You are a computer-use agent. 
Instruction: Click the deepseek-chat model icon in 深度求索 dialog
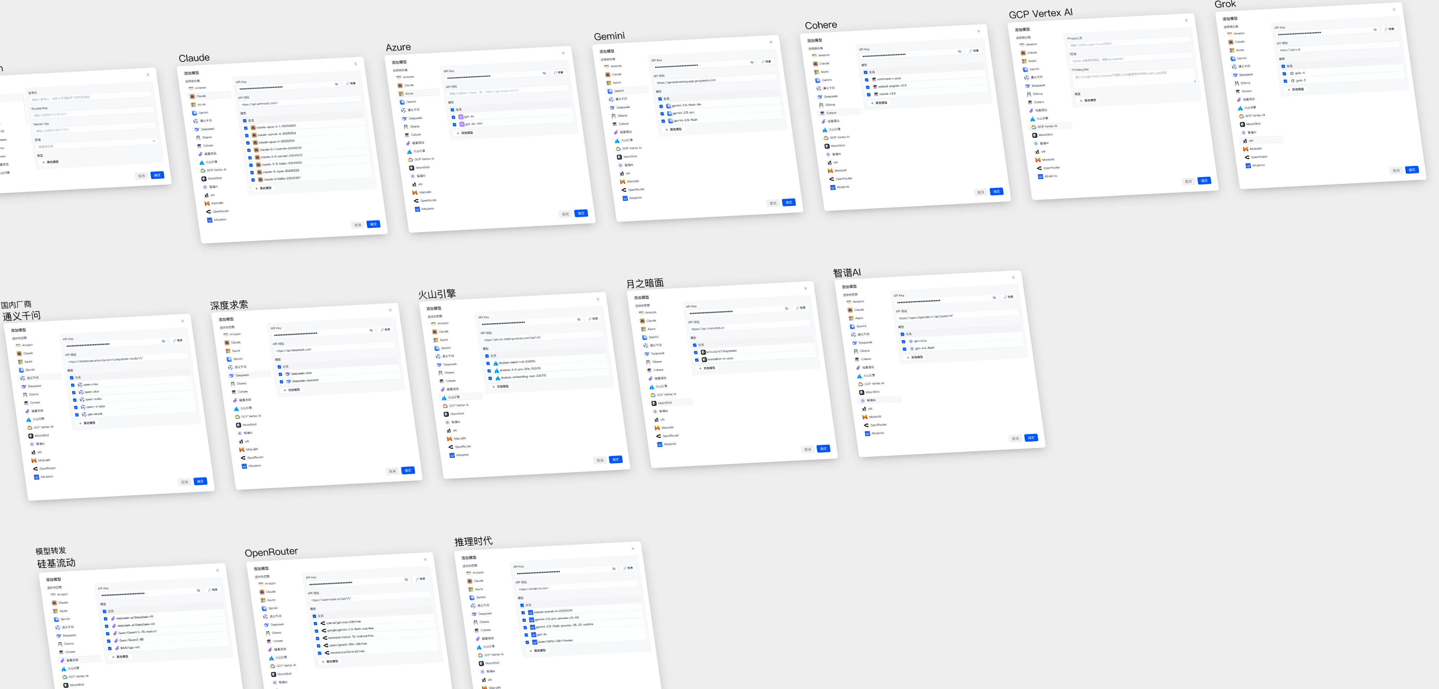coord(288,373)
